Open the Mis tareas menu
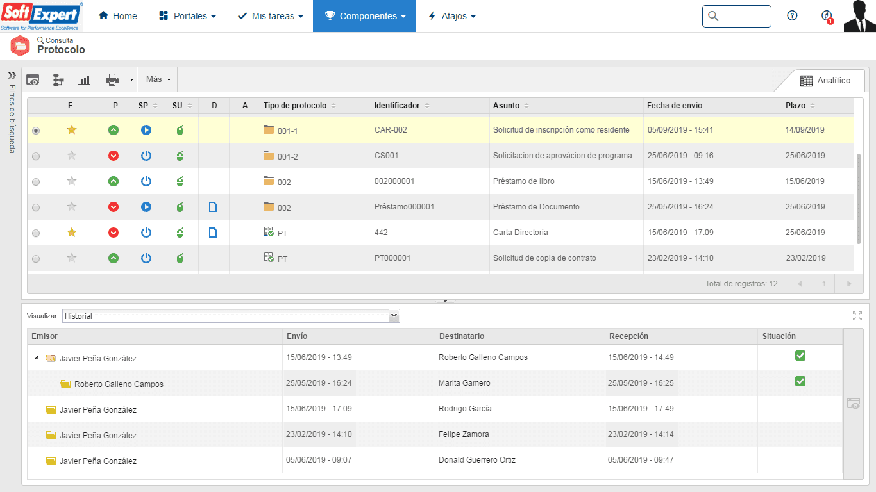Image resolution: width=876 pixels, height=492 pixels. pos(270,16)
